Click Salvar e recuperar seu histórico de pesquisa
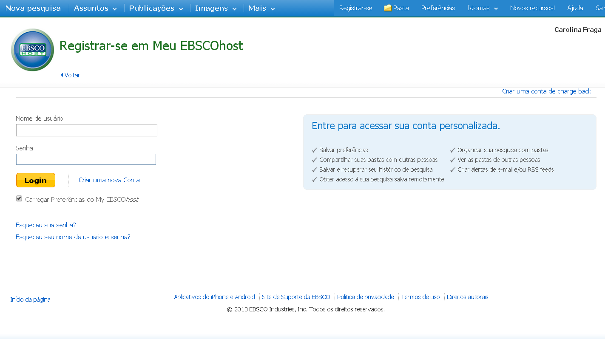 [376, 169]
